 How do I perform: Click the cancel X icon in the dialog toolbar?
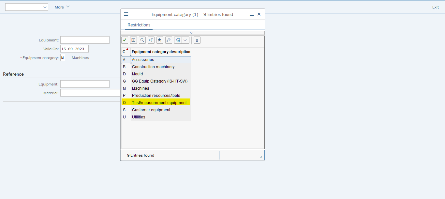click(133, 40)
